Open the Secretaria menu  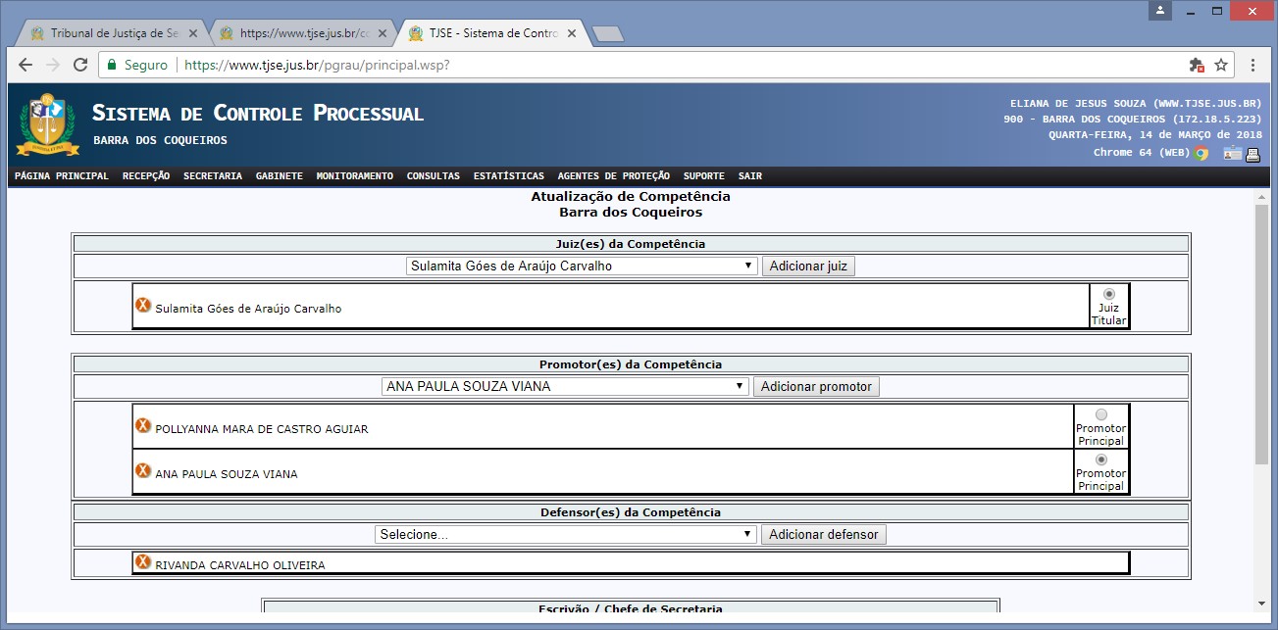click(212, 176)
